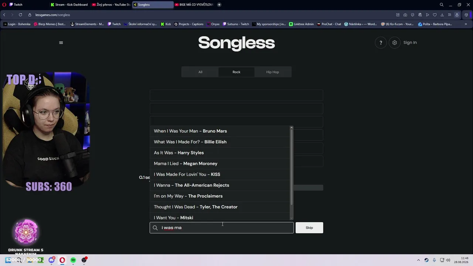Click the song search input field
This screenshot has height=266, width=473.
tap(222, 228)
